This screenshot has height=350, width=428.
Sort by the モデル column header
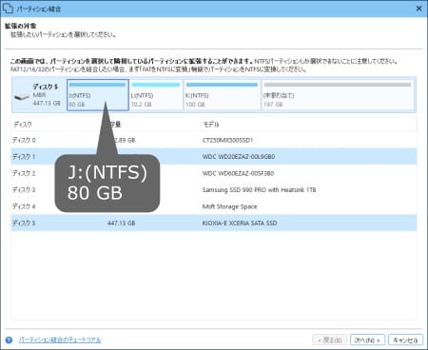[x=211, y=125]
